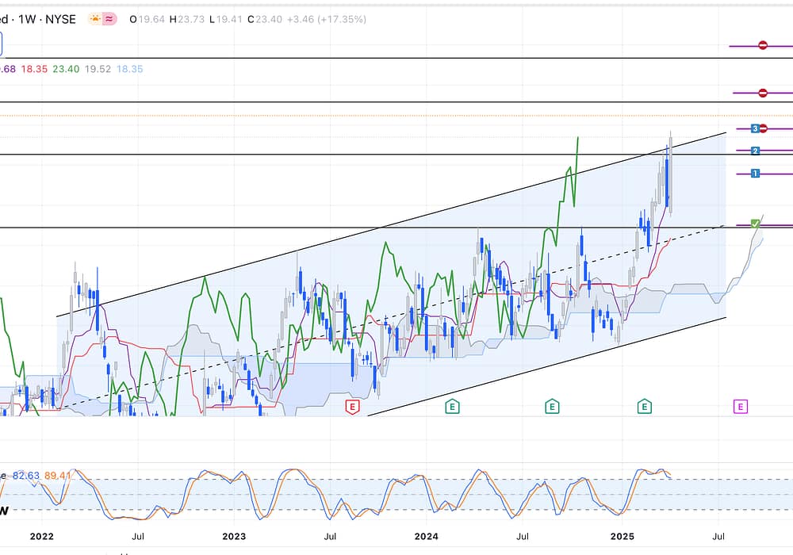This screenshot has width=793, height=555.
Task: Click the 1W interval in chart title
Action: coord(25,19)
